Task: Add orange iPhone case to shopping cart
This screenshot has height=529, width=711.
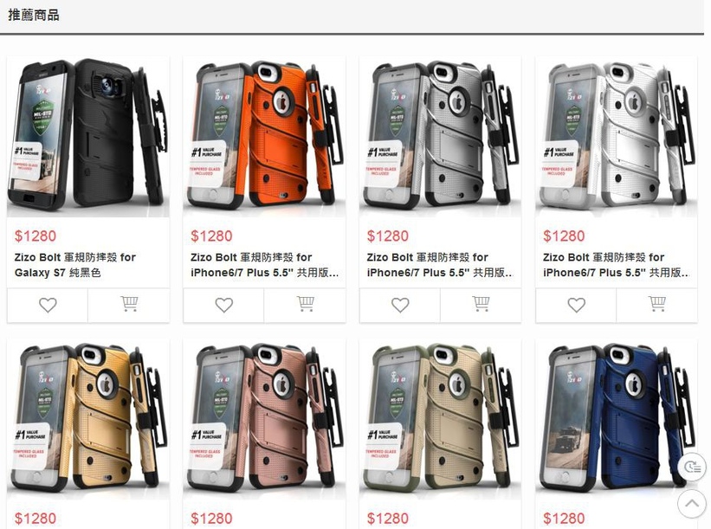Action: tap(305, 305)
